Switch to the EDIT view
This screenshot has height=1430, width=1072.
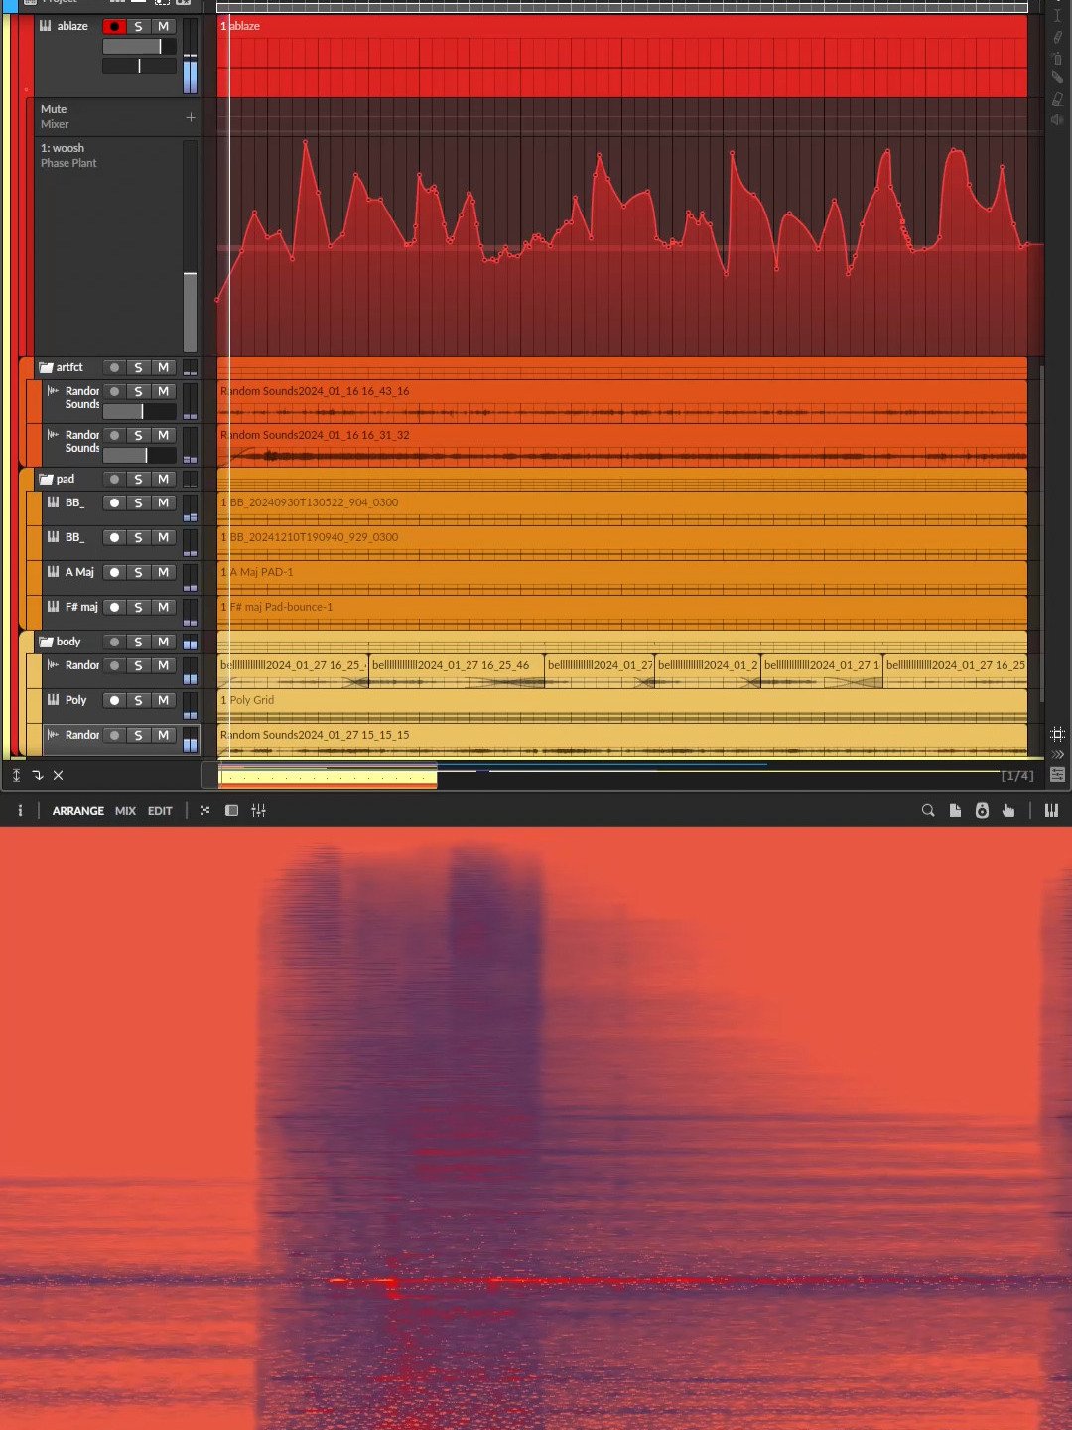(160, 811)
